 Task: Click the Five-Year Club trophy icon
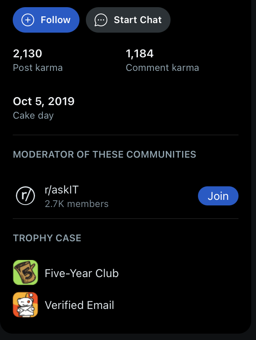point(25,272)
